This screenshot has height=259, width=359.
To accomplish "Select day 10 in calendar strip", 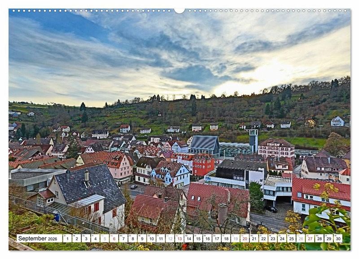I will click(151, 238).
